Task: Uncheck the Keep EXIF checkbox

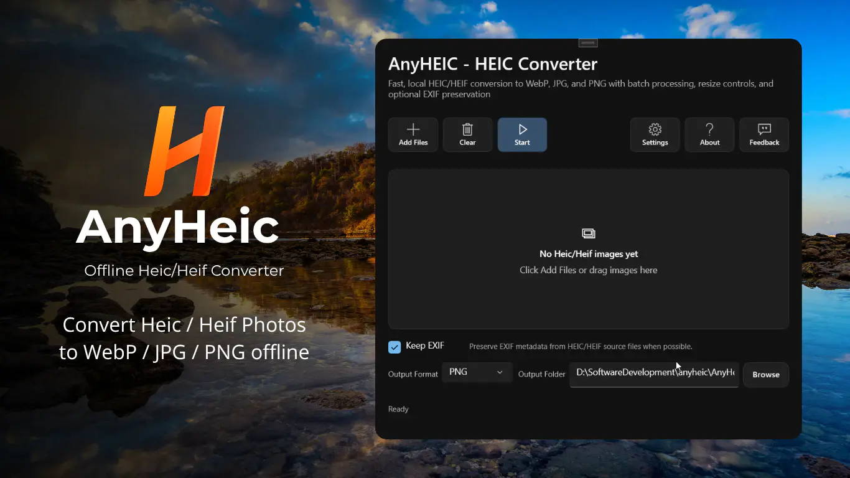Action: coord(395,347)
